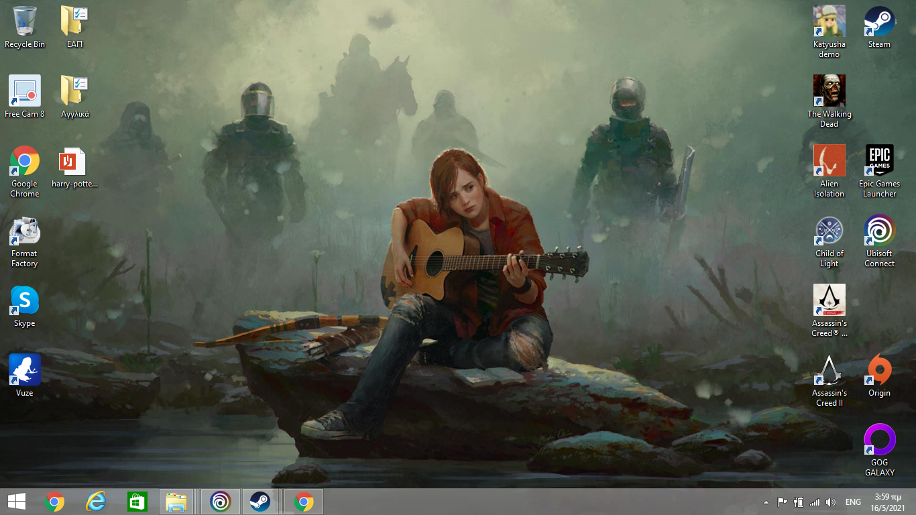Open Assassin's Creed II shortcut

pyautogui.click(x=829, y=380)
